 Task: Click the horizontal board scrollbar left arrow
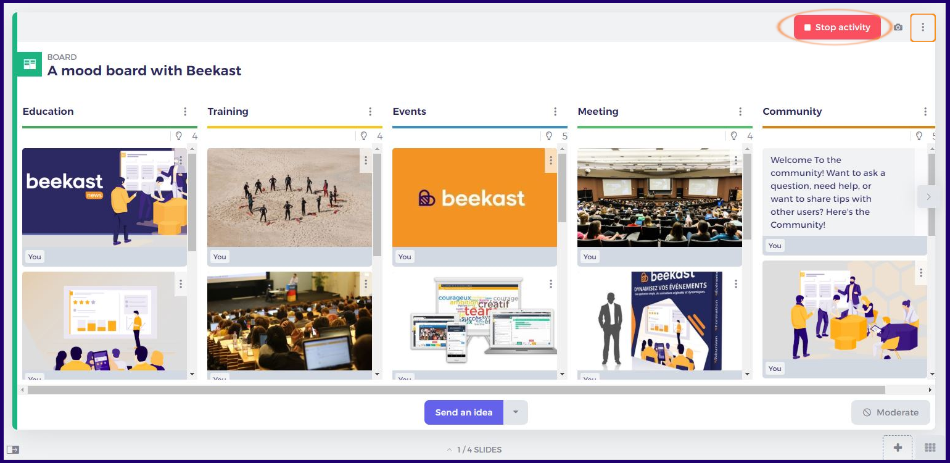23,390
